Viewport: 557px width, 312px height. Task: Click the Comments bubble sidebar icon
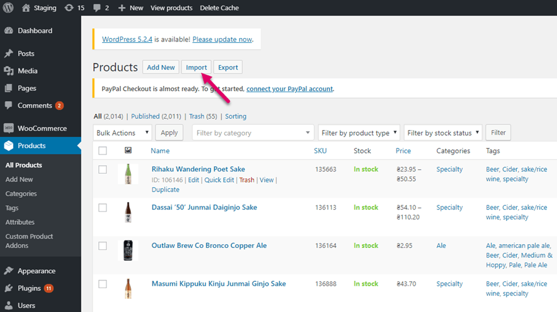click(x=9, y=105)
